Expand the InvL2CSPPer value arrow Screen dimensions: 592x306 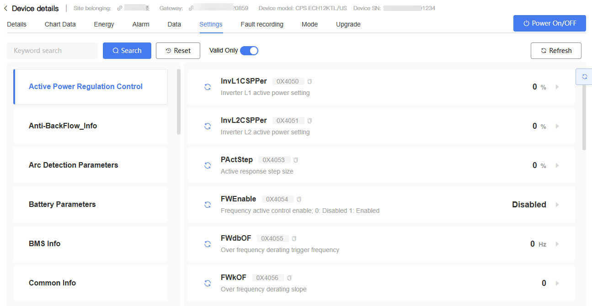tap(557, 126)
